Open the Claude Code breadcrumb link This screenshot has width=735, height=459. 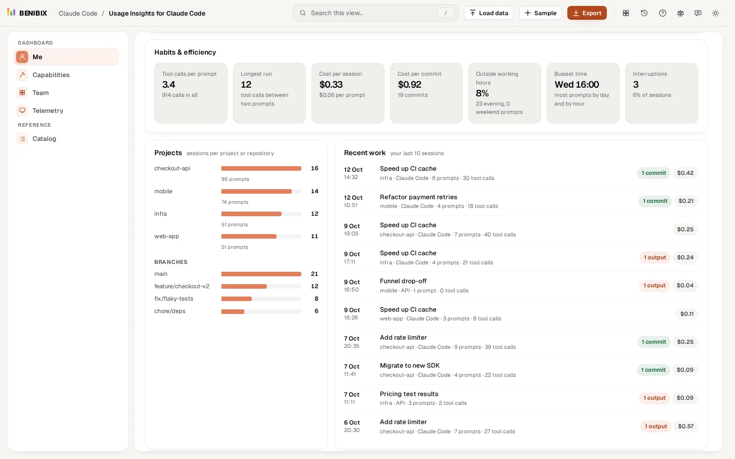pyautogui.click(x=78, y=13)
